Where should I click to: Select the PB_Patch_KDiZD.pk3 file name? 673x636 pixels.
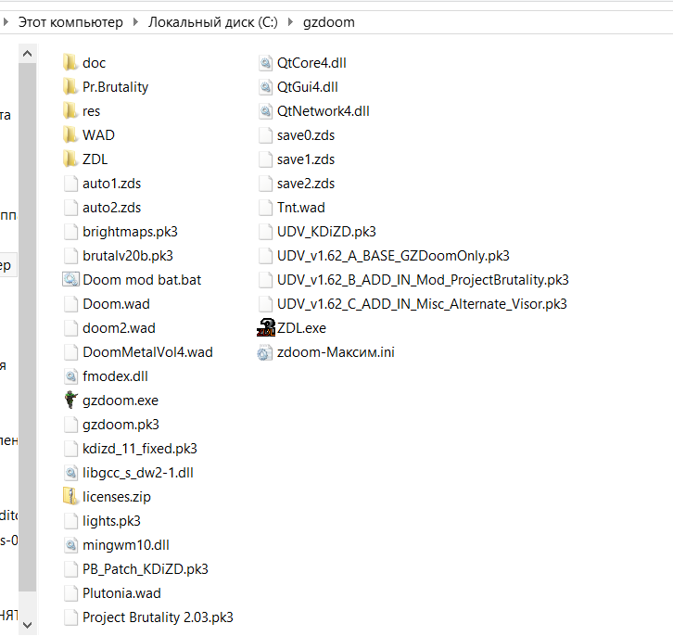pos(146,569)
